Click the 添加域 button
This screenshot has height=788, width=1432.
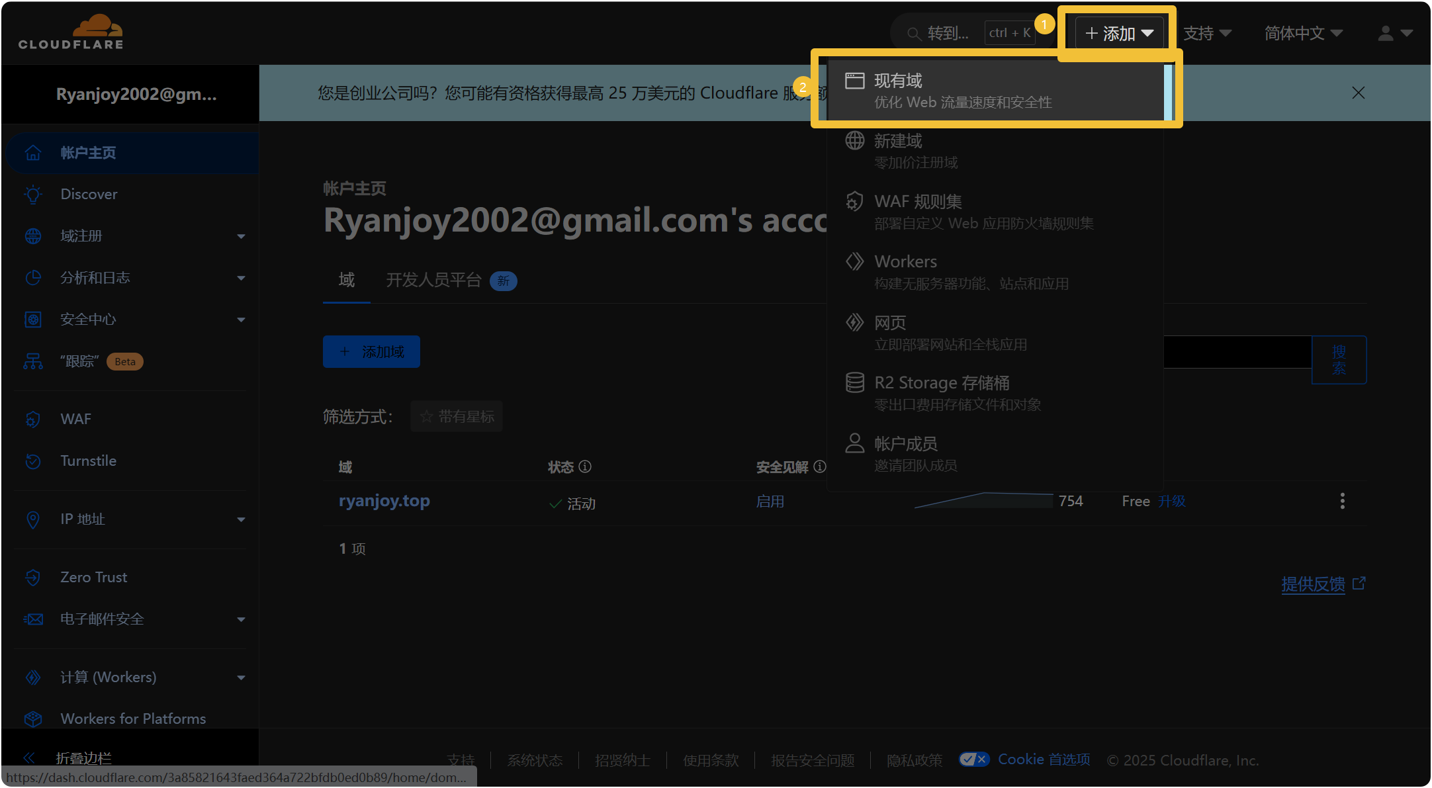pyautogui.click(x=371, y=351)
